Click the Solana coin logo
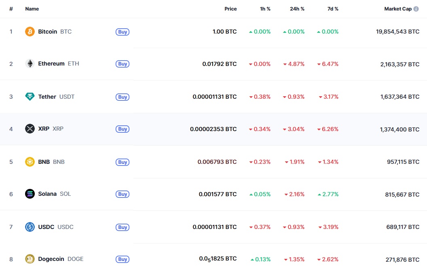The width and height of the screenshot is (427, 269). (30, 194)
